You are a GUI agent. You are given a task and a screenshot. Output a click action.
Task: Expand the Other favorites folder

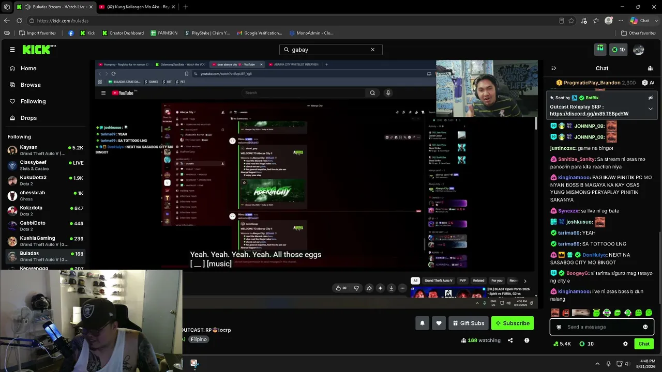coord(638,33)
